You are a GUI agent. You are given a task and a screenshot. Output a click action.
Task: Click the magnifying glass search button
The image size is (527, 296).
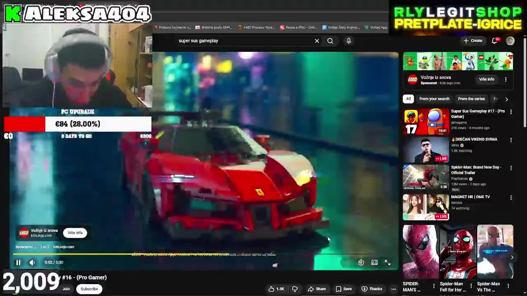[x=330, y=41]
